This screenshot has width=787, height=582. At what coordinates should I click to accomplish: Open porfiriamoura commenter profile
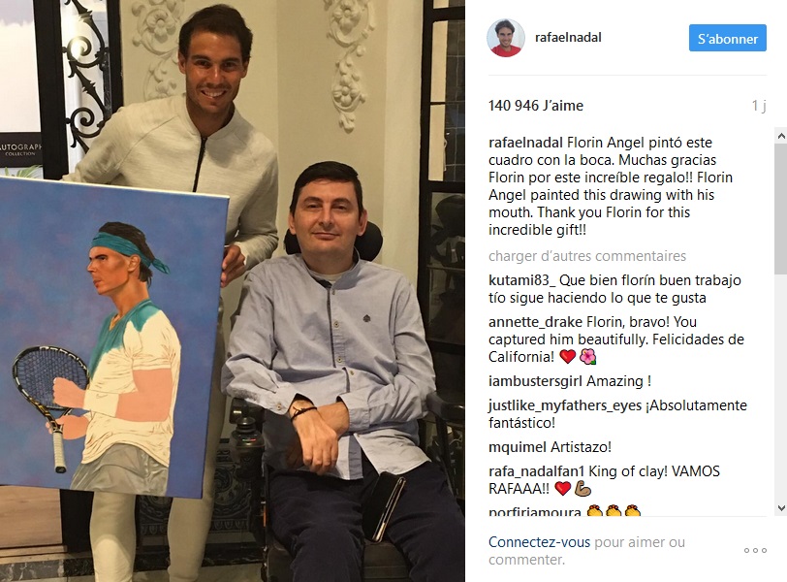point(535,512)
